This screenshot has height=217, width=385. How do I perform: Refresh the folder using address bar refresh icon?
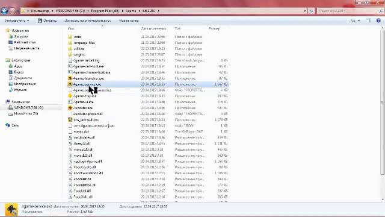[x=311, y=11]
